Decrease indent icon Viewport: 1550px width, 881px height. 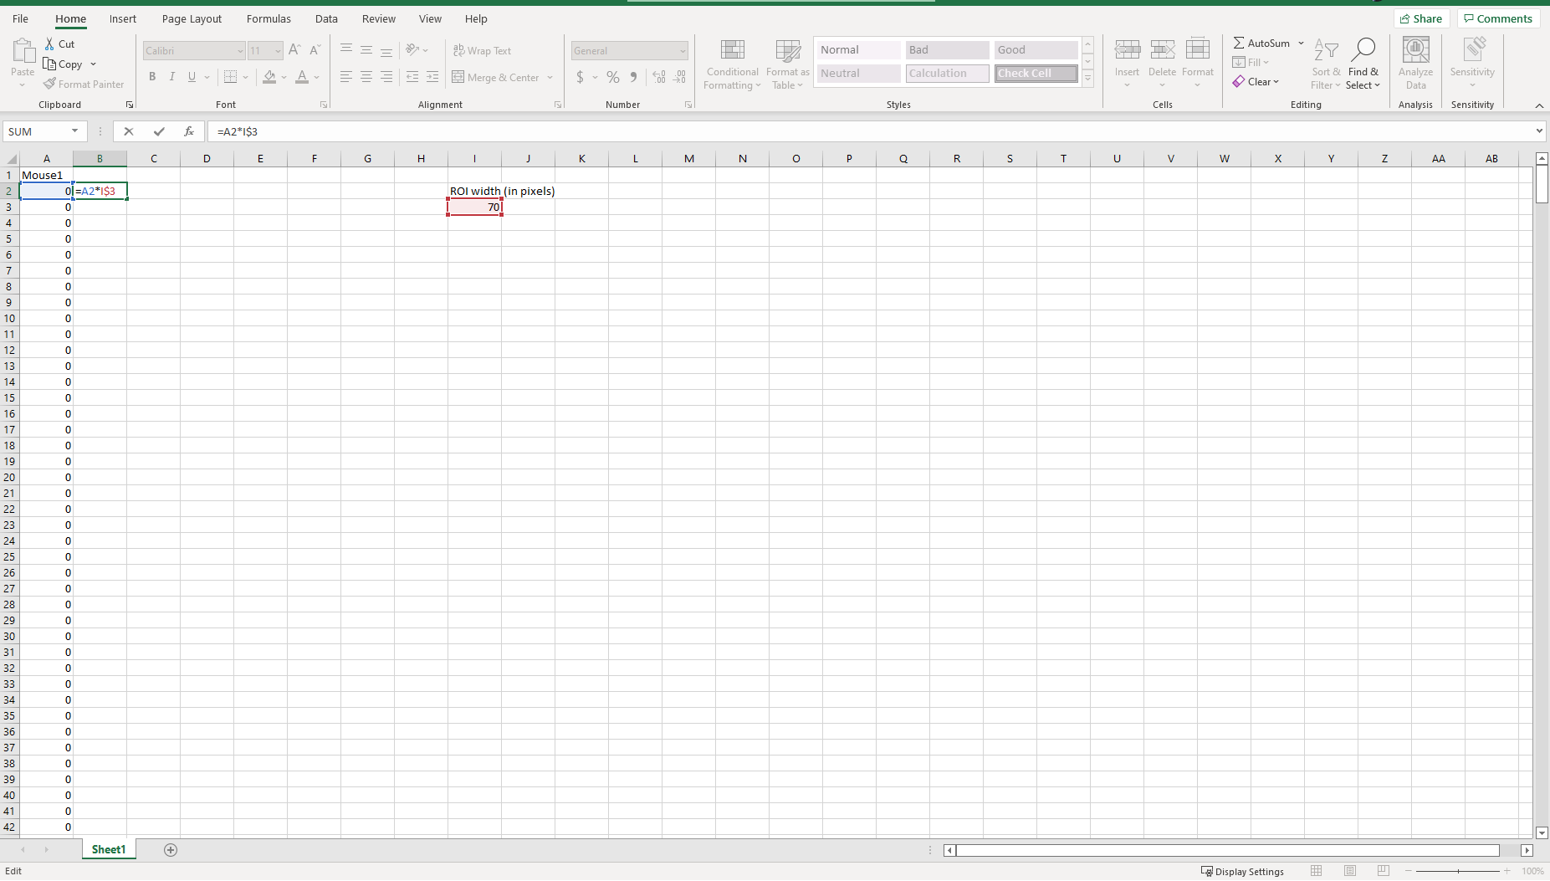(x=412, y=77)
